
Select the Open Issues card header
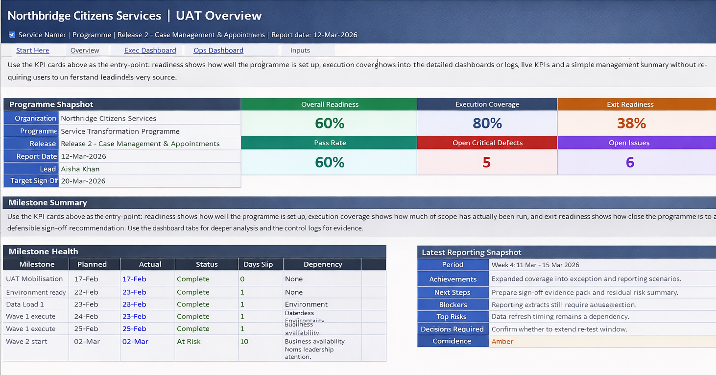[x=637, y=143]
